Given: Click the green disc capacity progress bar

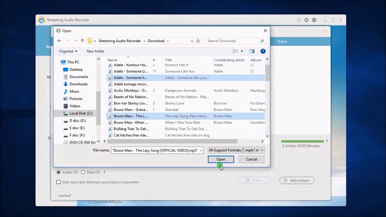Looking at the screenshot, I should 302,141.
